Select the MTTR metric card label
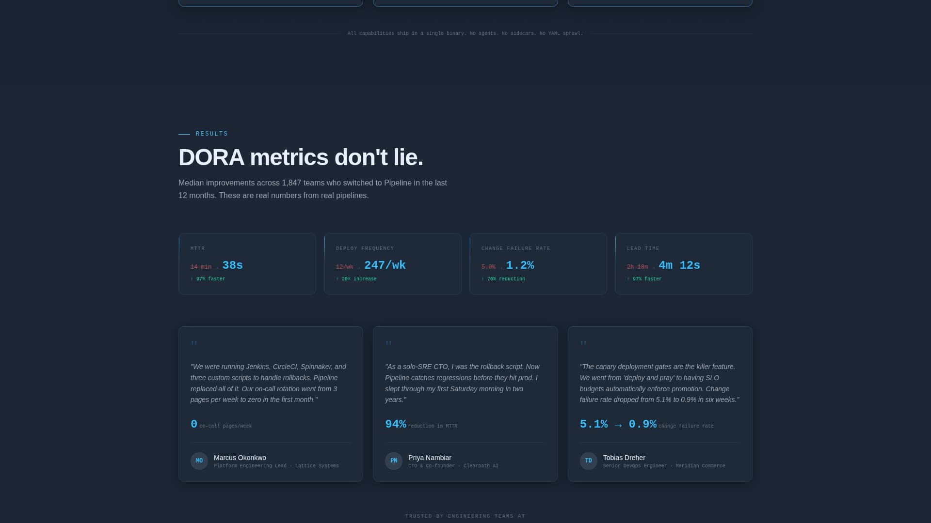This screenshot has width=931, height=523. tap(198, 248)
